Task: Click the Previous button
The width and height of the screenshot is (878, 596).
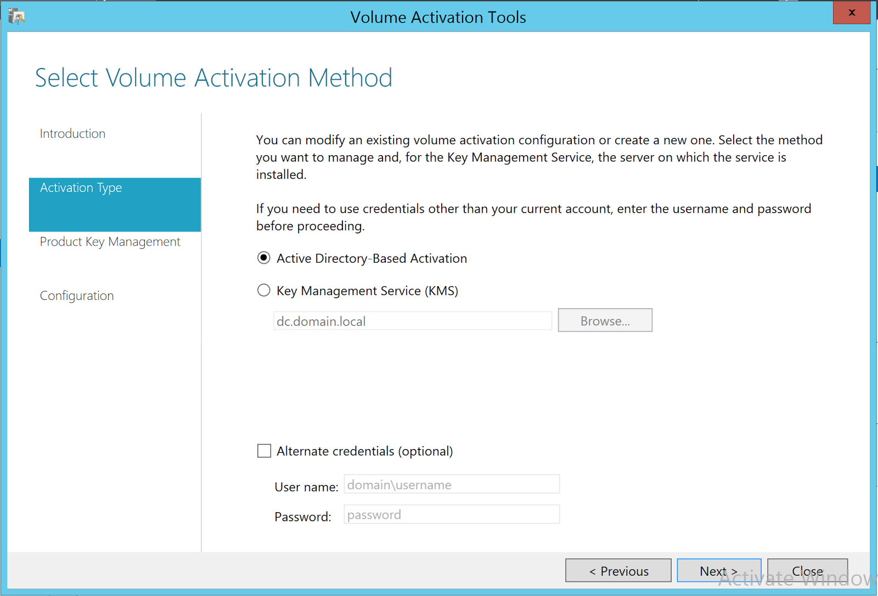Action: 618,570
